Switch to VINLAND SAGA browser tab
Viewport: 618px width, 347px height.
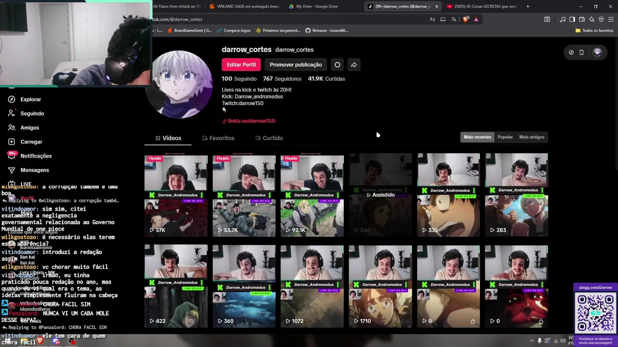[x=245, y=6]
